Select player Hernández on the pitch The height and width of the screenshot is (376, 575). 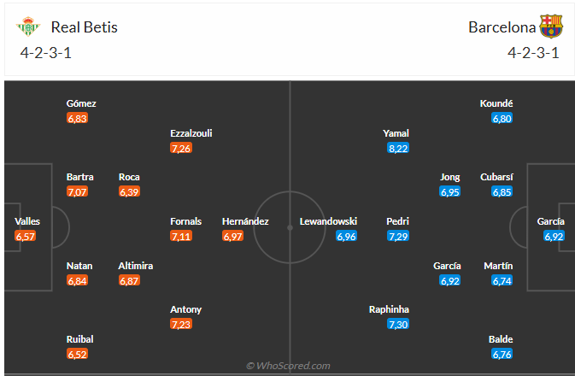pyautogui.click(x=245, y=221)
